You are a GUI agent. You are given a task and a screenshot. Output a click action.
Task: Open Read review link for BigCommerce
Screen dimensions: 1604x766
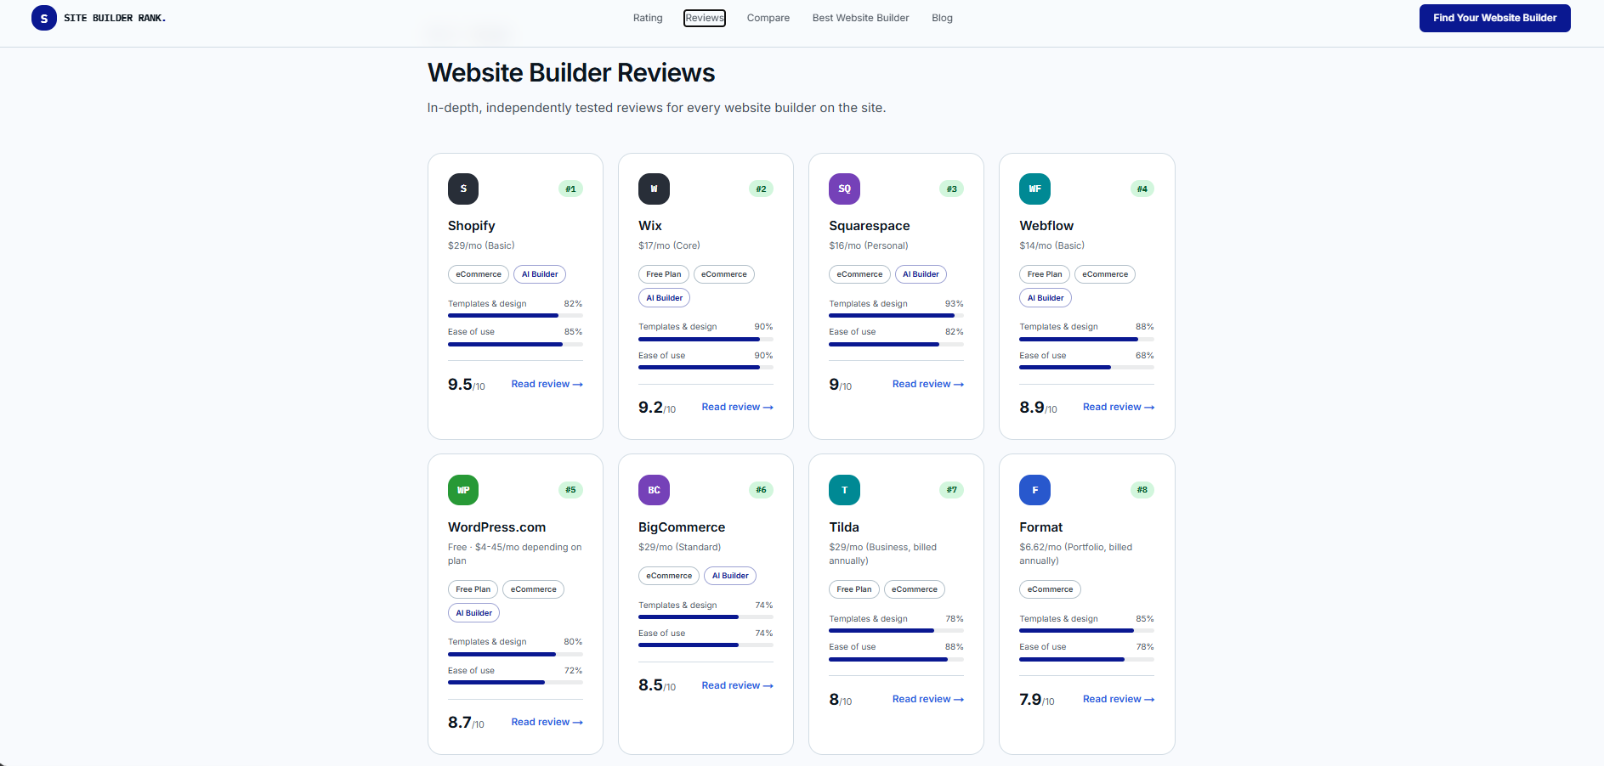737,685
